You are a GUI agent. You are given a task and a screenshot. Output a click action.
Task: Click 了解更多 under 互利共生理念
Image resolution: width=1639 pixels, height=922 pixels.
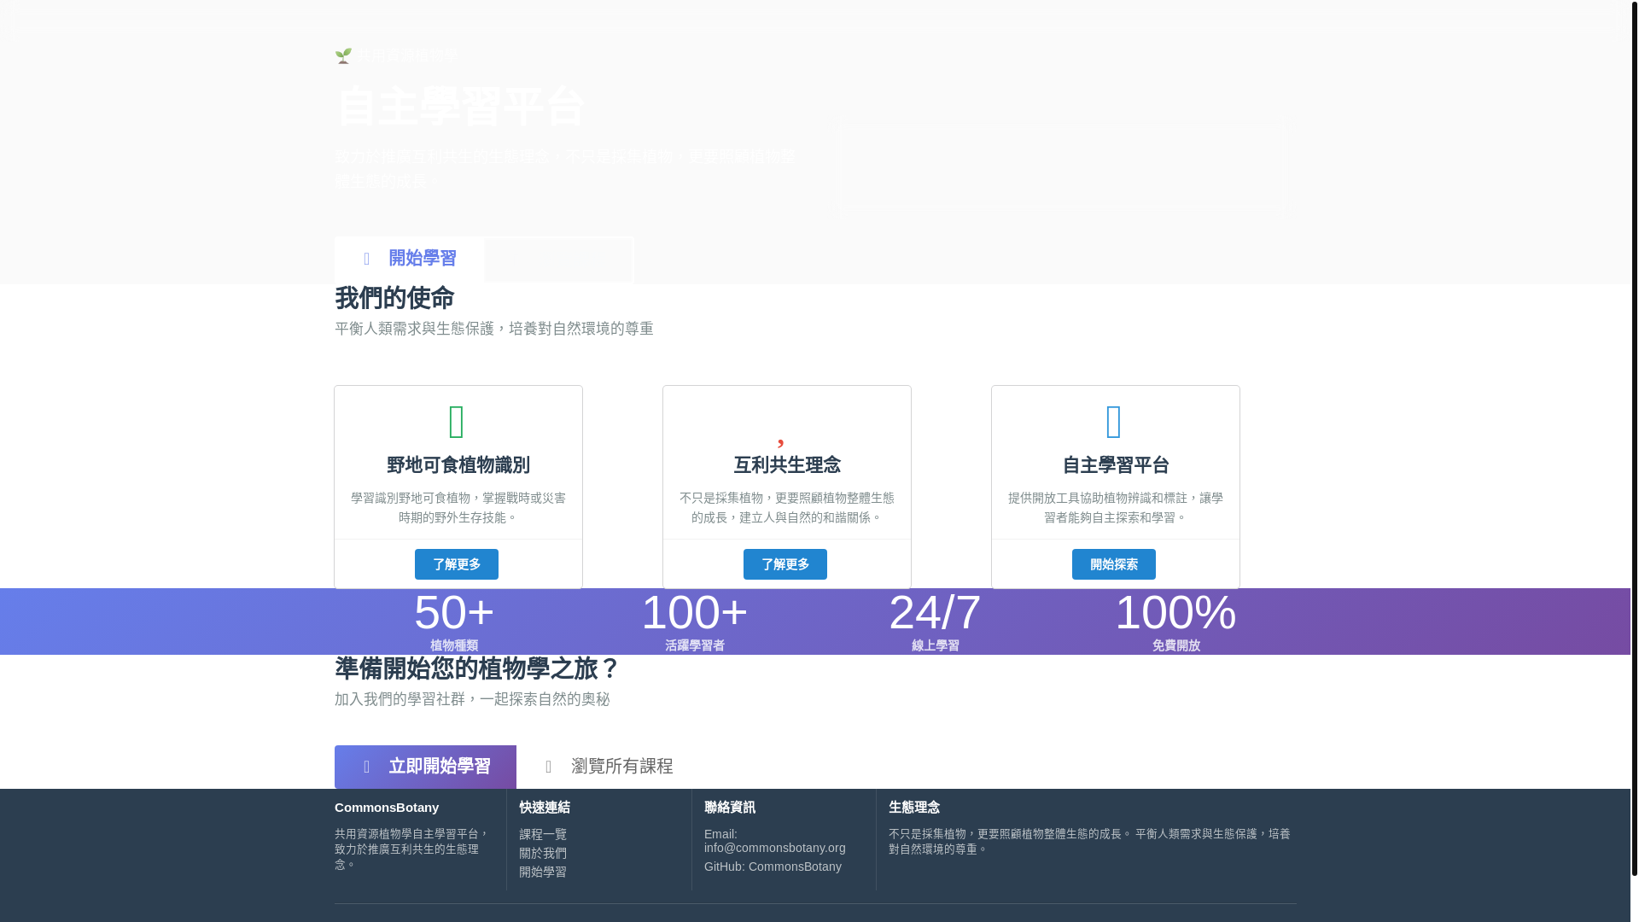(785, 564)
